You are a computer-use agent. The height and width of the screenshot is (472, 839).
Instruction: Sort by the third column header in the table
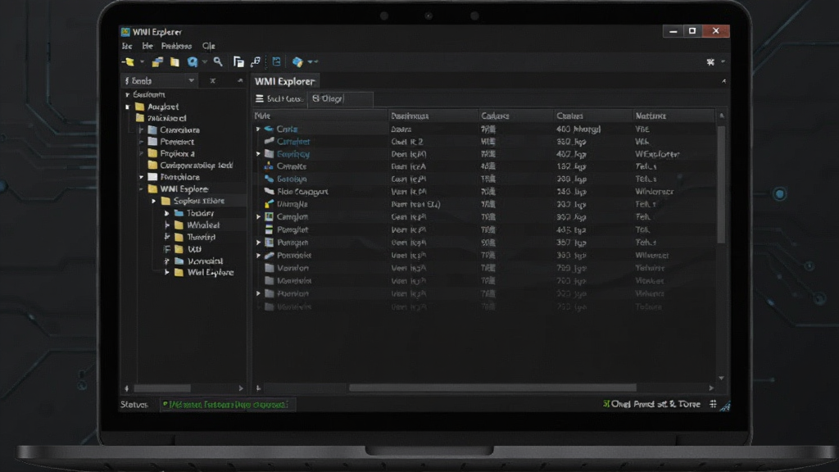(516, 116)
